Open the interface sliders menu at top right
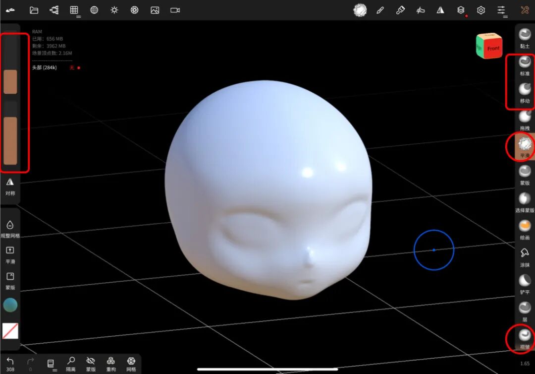Screen dimensions: 535x374 [x=501, y=10]
